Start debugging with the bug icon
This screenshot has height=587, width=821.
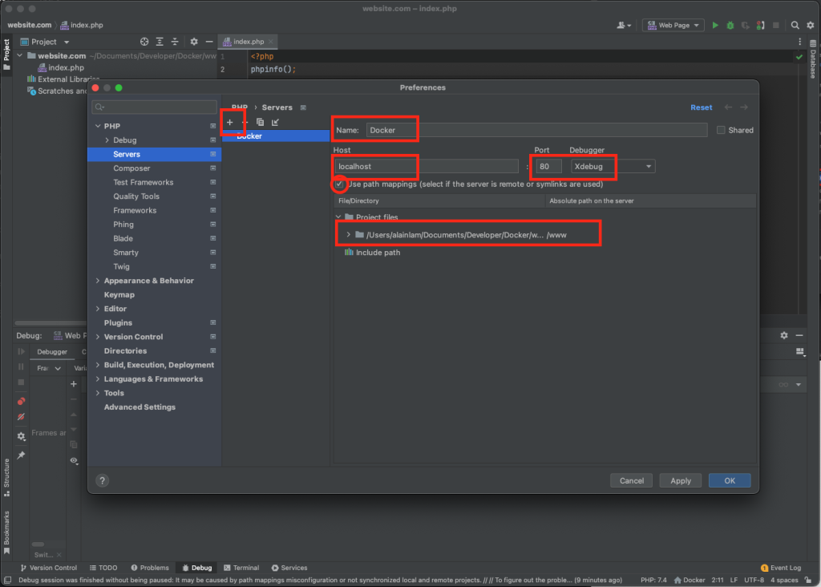[x=730, y=25]
